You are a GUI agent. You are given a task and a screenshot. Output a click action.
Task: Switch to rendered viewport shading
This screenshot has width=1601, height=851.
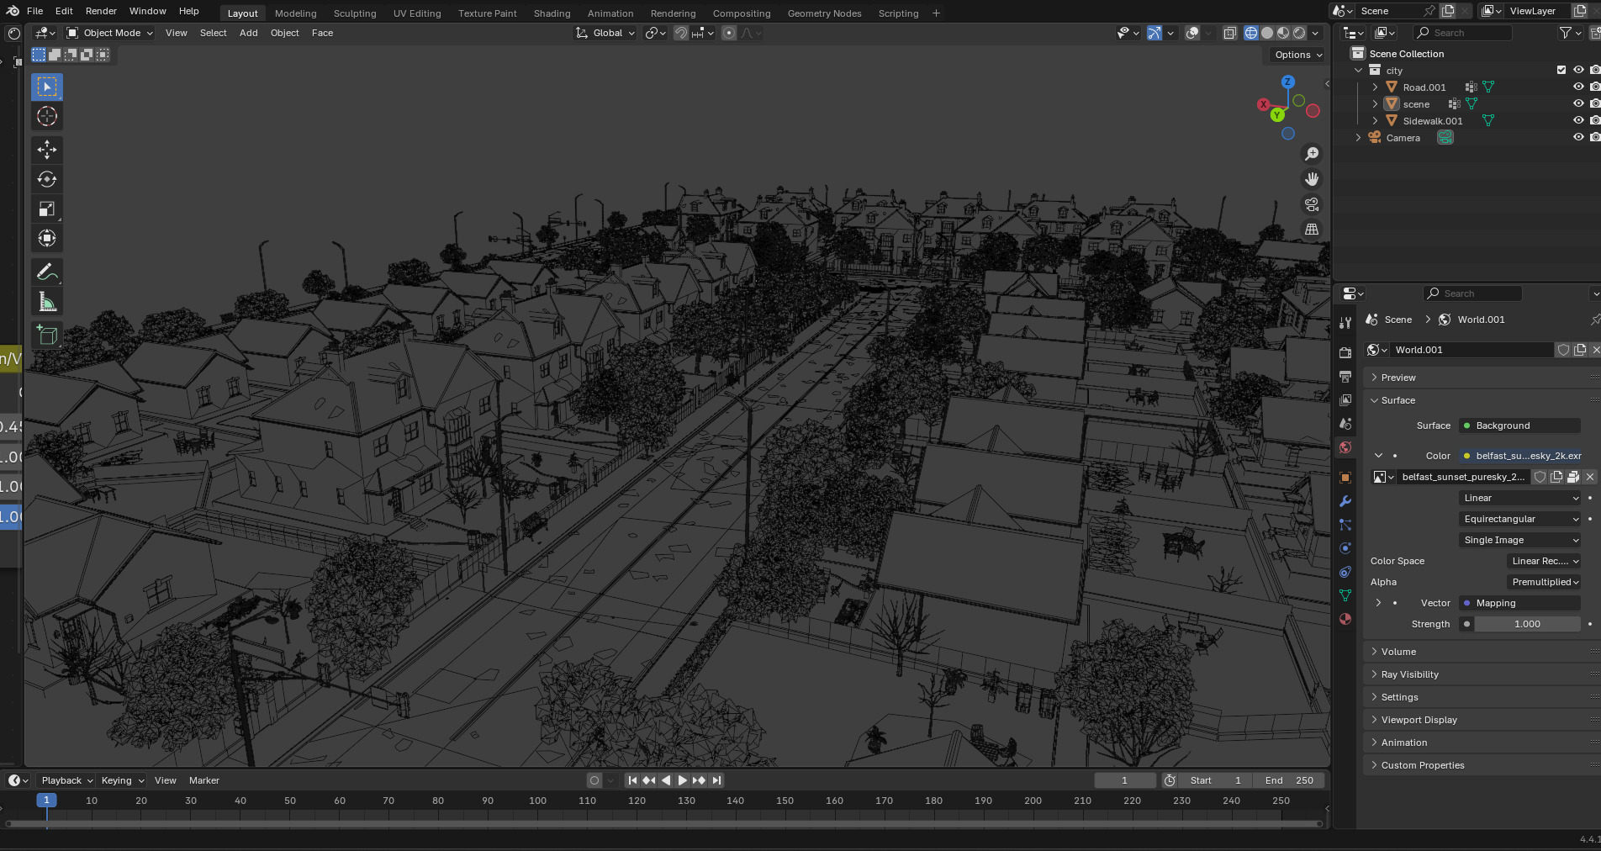coord(1299,33)
